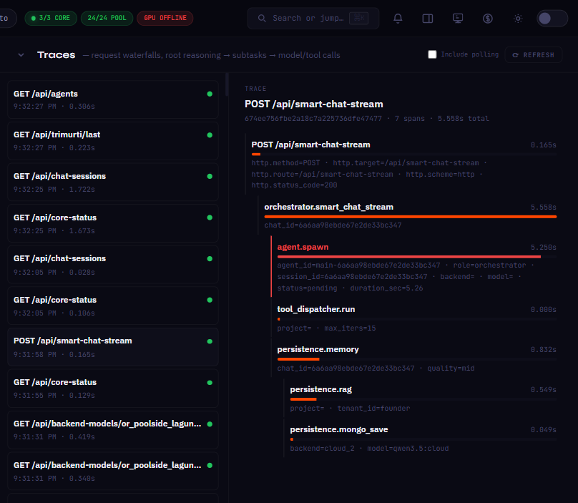The height and width of the screenshot is (503, 578).
Task: Click the trace ID 674ee756fbe2a18c7a225736dfe47477
Action: [313, 119]
